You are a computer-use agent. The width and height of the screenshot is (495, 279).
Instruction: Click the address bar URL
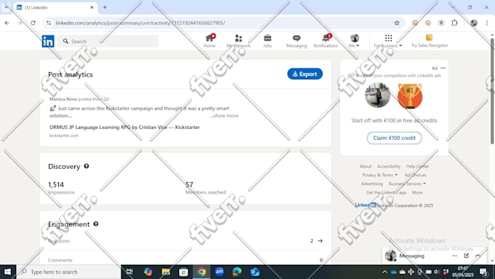point(140,23)
